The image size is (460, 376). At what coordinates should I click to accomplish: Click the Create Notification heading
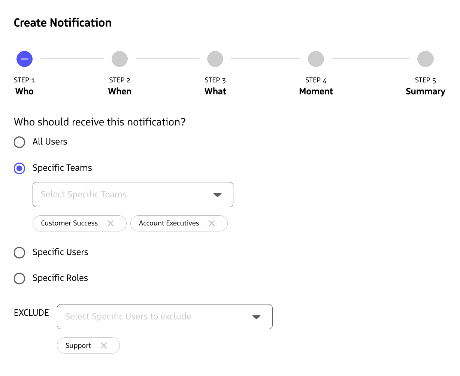pyautogui.click(x=63, y=22)
